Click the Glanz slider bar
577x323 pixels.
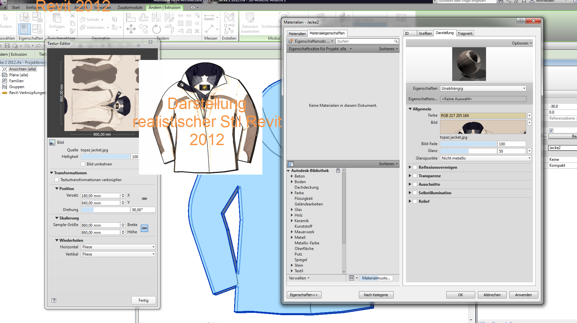click(468, 151)
